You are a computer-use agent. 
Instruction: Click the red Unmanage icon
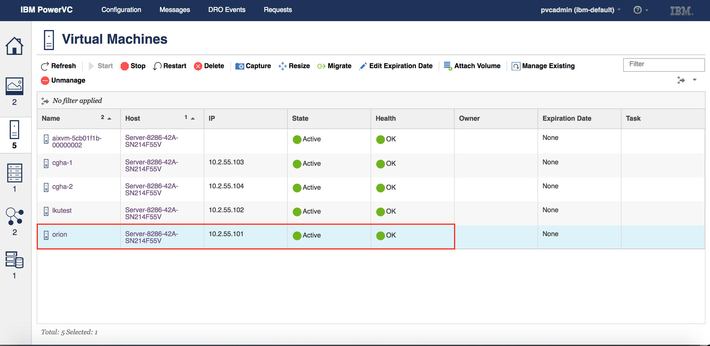click(x=45, y=80)
